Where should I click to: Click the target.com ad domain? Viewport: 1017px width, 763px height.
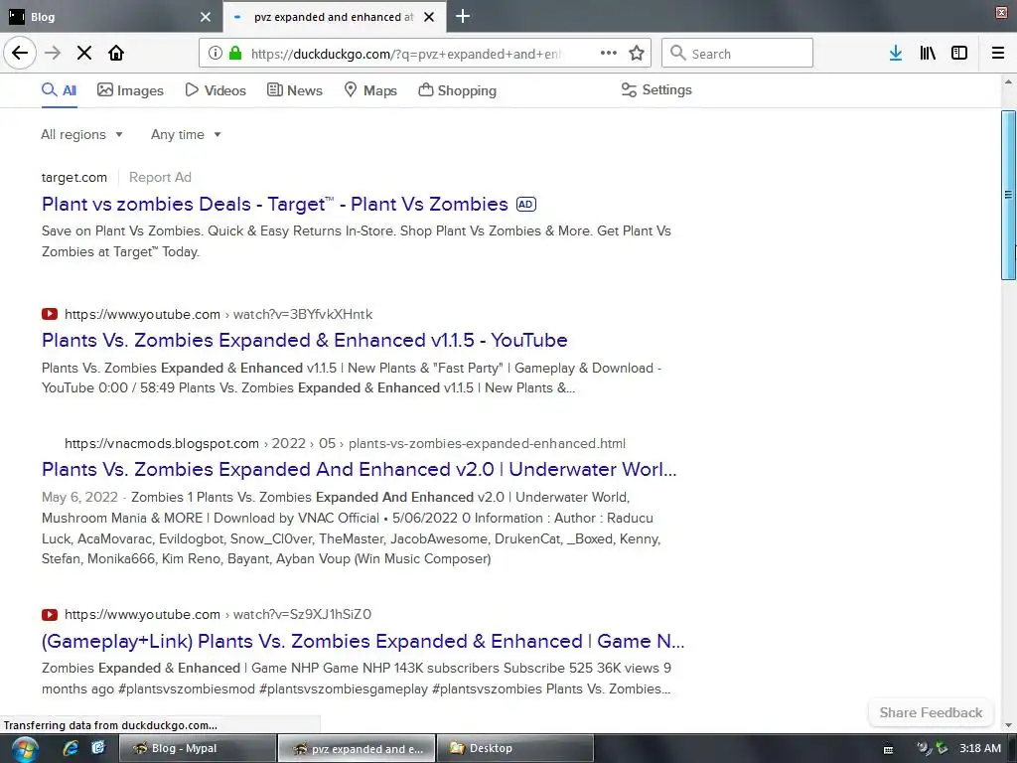(x=73, y=177)
